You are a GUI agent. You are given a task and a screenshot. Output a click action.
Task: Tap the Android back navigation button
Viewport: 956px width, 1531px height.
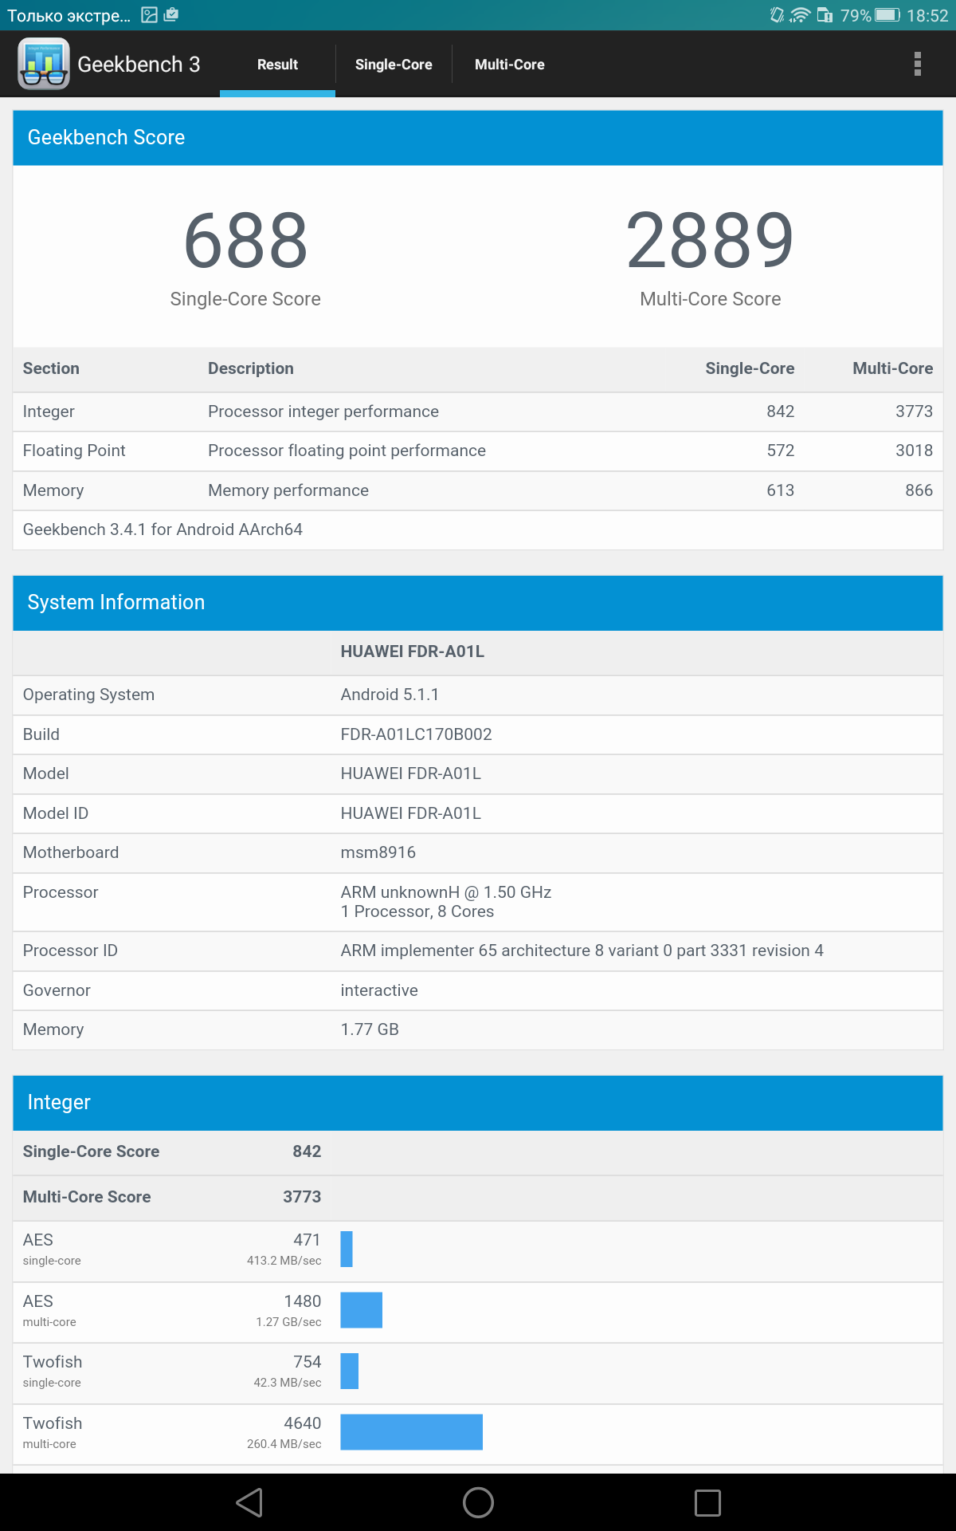pyautogui.click(x=249, y=1502)
